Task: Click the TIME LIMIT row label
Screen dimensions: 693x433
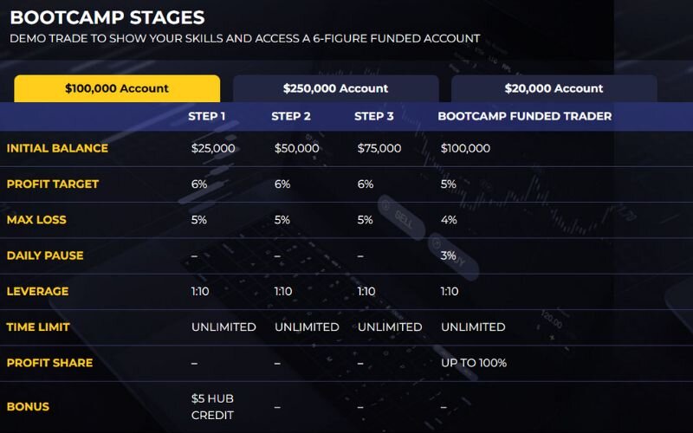Action: pyautogui.click(x=38, y=327)
